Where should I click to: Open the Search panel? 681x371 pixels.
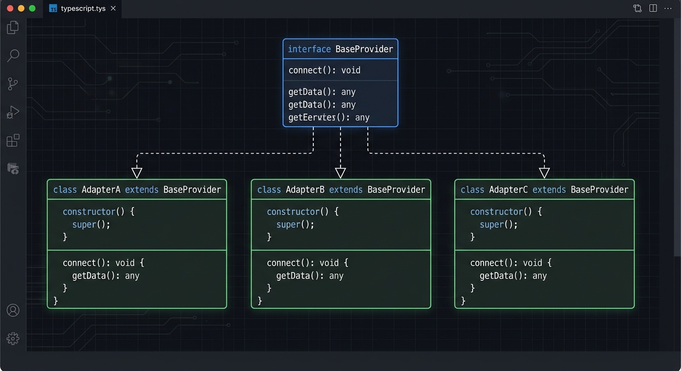click(13, 56)
